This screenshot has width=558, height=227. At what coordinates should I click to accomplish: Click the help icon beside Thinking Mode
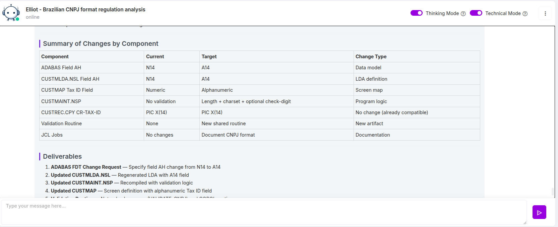pos(463,14)
